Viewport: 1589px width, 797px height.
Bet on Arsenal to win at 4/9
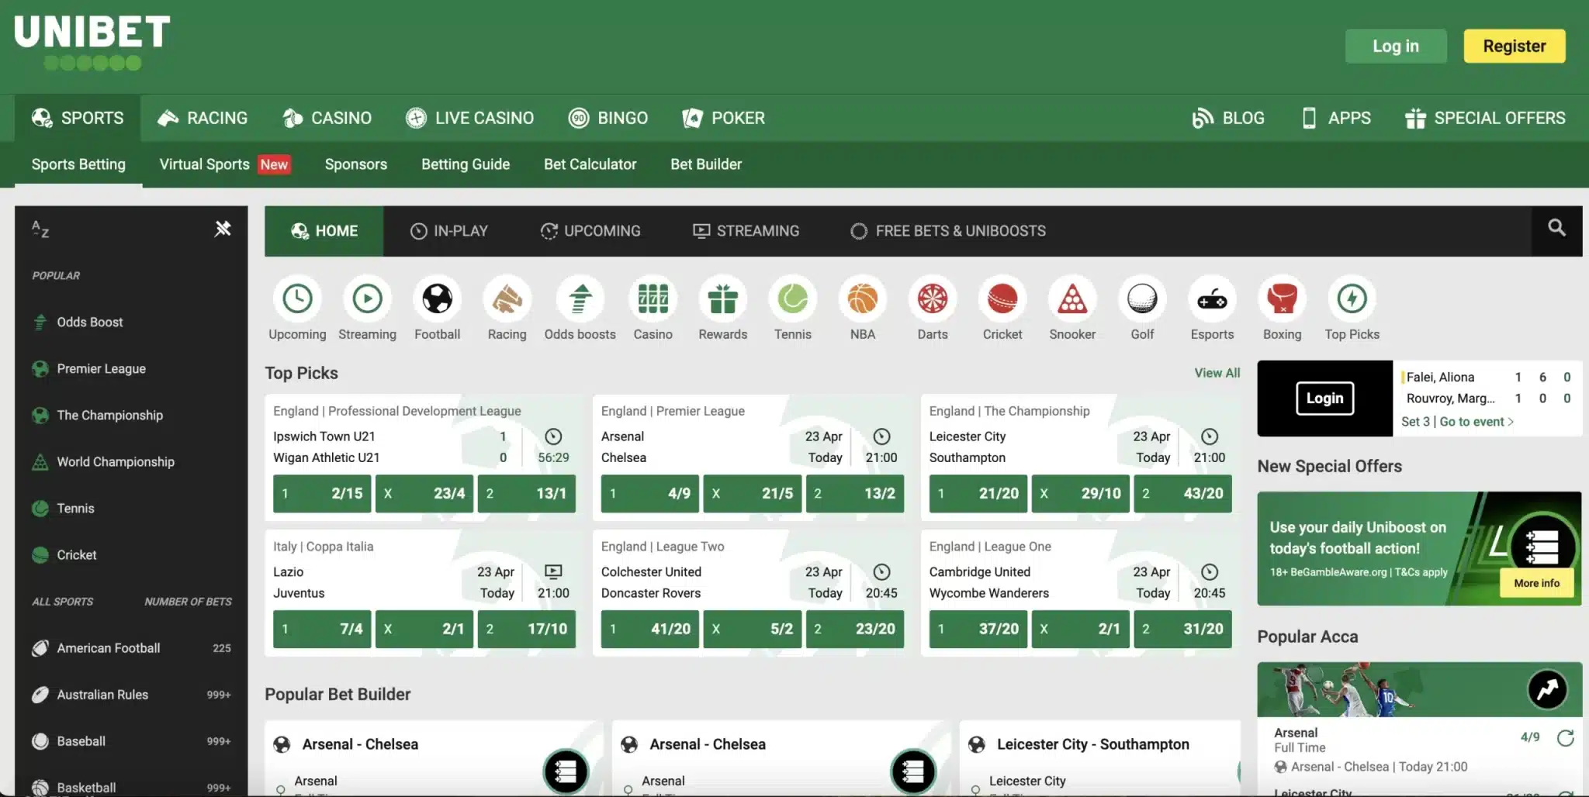650,493
